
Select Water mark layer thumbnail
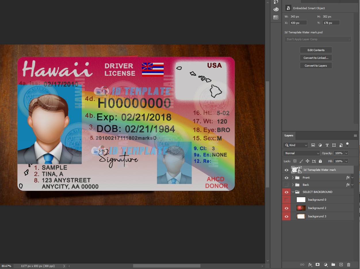tap(296, 170)
